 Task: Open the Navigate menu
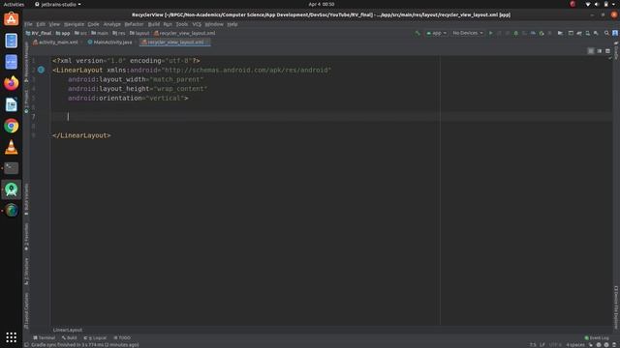click(74, 24)
